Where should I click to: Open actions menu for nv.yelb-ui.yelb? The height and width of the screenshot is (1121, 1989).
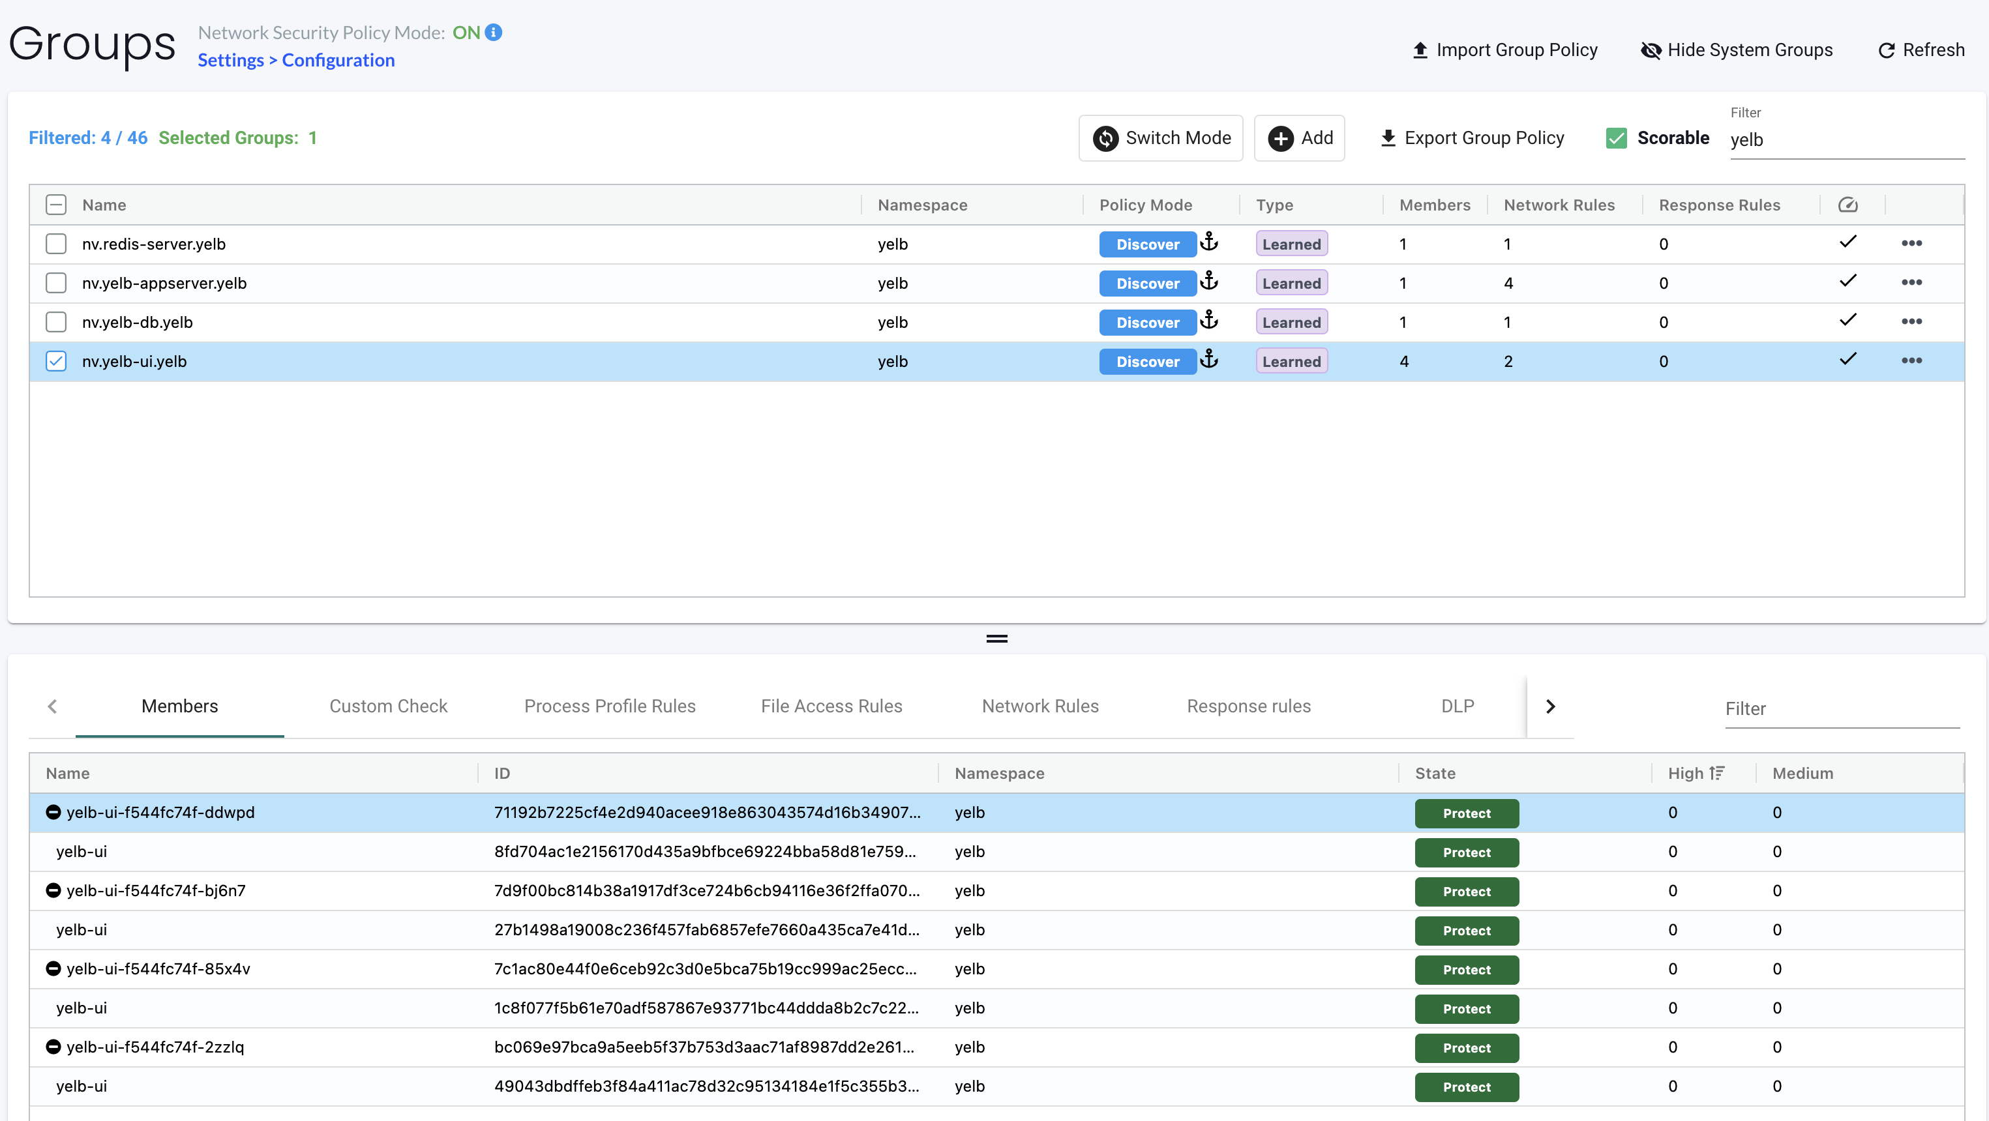pos(1912,361)
